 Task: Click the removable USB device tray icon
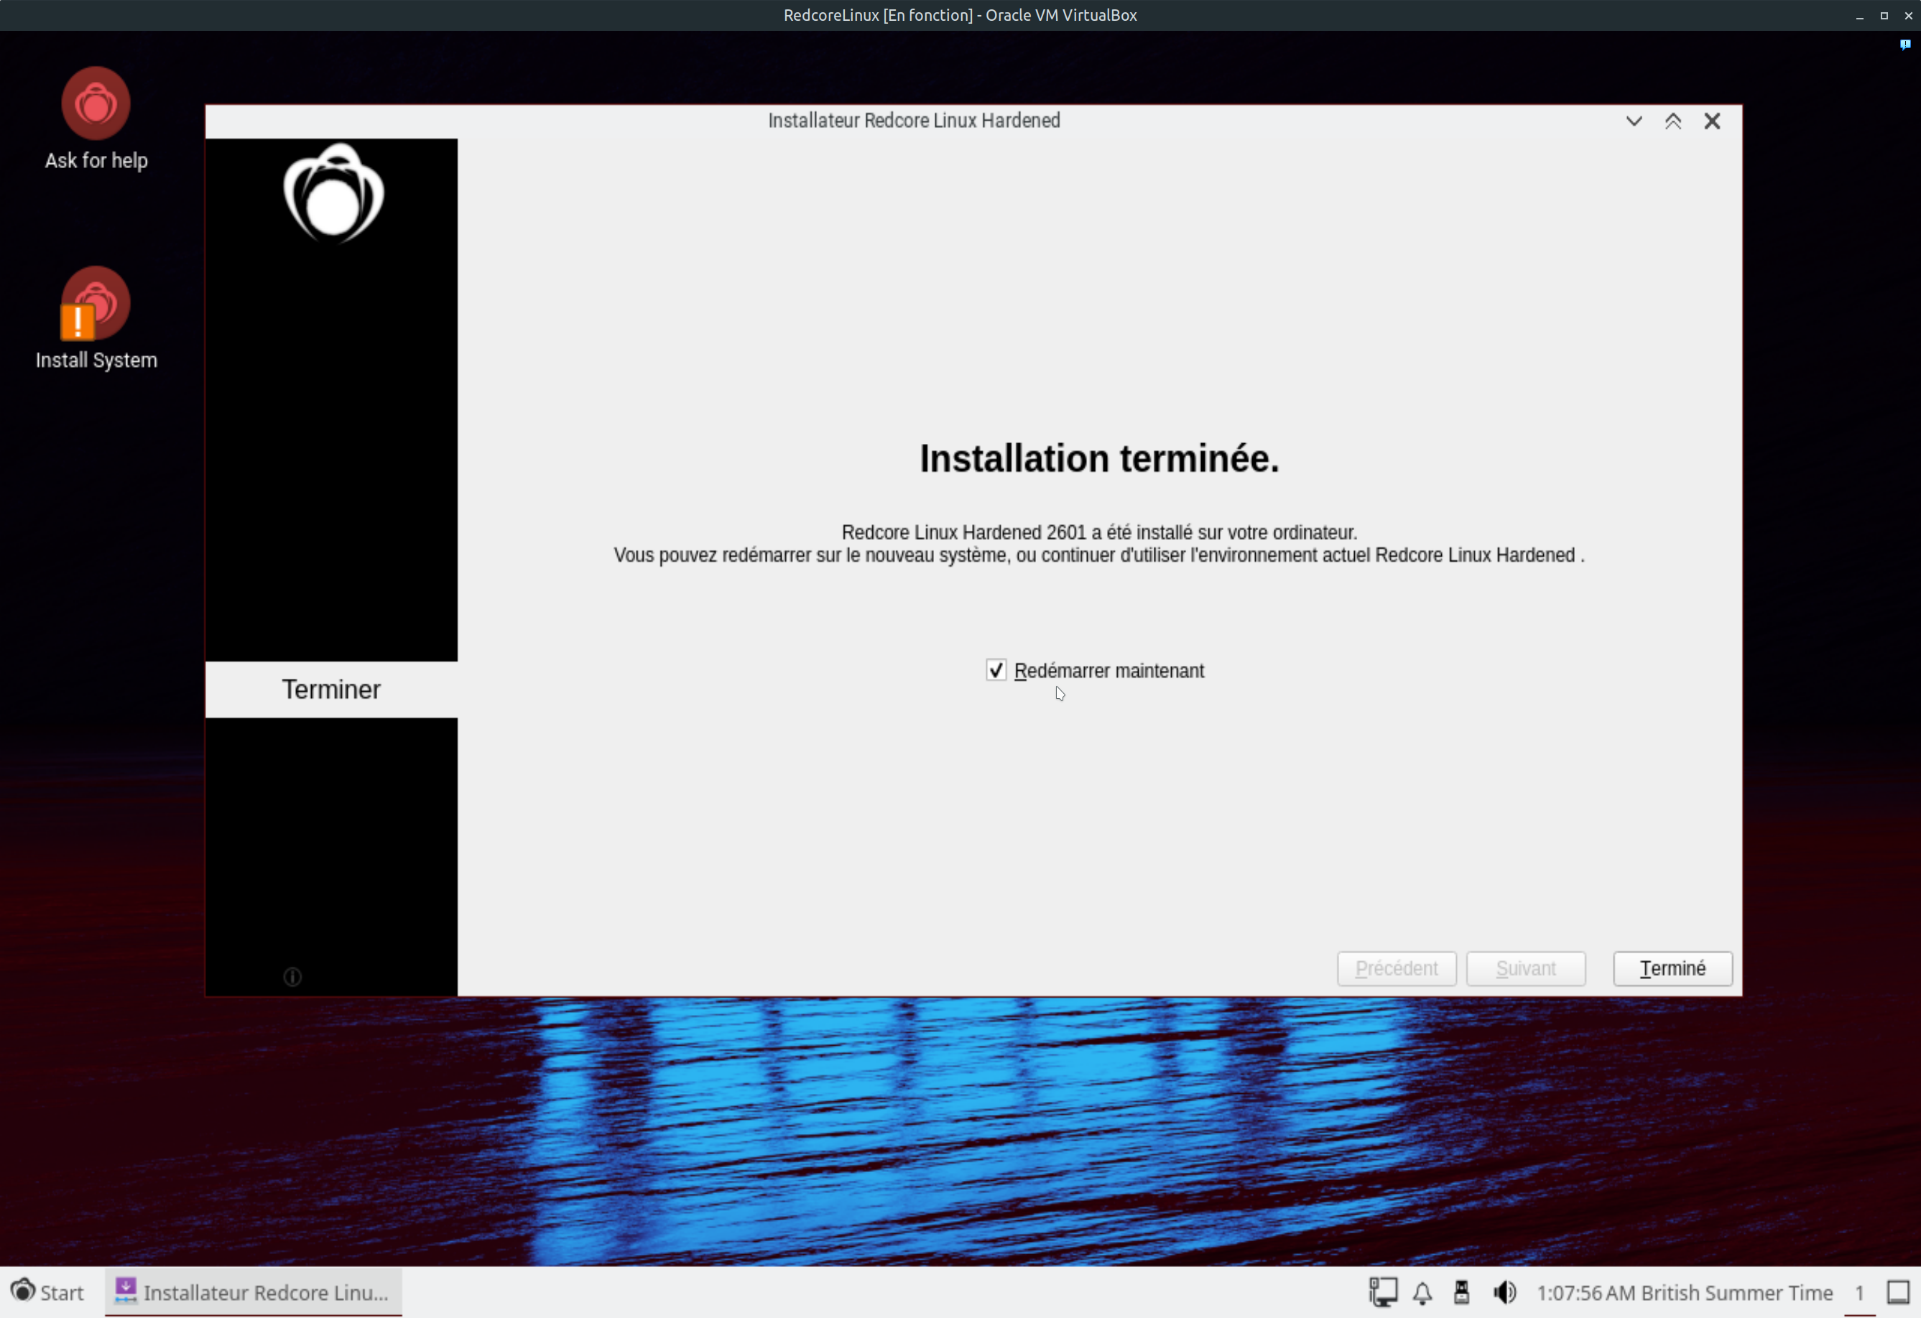click(1461, 1291)
